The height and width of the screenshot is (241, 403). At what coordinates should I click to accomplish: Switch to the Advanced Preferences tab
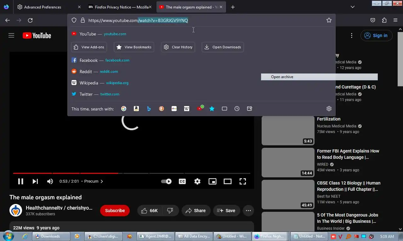(x=49, y=7)
